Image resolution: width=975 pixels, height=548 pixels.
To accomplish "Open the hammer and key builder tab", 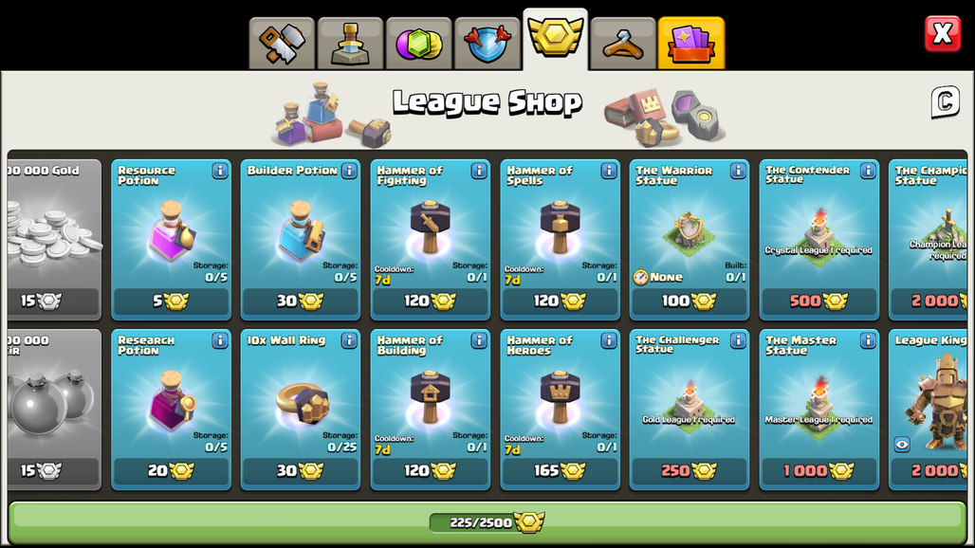I will pos(282,44).
